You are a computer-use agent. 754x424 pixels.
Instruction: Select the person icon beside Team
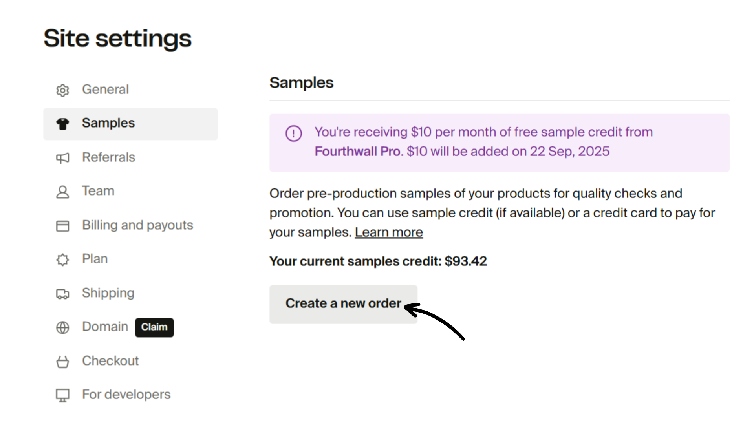[x=62, y=192]
